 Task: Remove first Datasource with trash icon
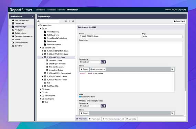pyautogui.click(x=105, y=62)
